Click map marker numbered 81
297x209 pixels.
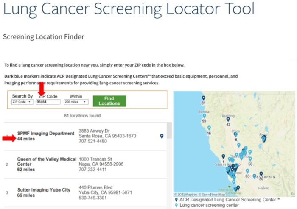(x=203, y=98)
